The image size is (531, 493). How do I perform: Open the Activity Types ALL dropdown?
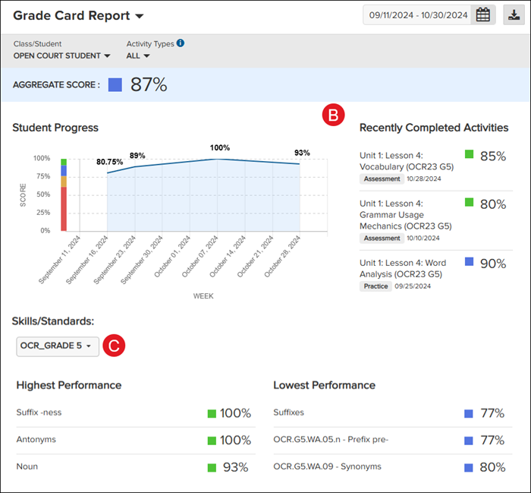coord(138,55)
